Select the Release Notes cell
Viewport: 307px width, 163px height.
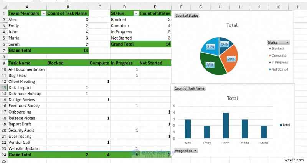27,118
